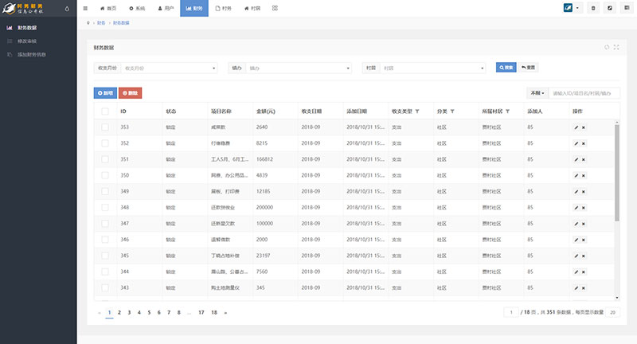This screenshot has width=637, height=344.
Task: Click the blue 搜索 search button
Action: (x=506, y=68)
